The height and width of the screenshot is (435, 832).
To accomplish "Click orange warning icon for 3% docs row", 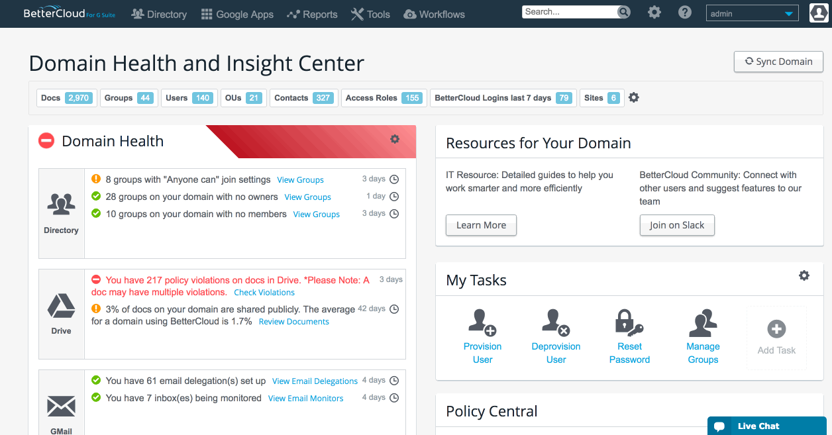I will (96, 309).
